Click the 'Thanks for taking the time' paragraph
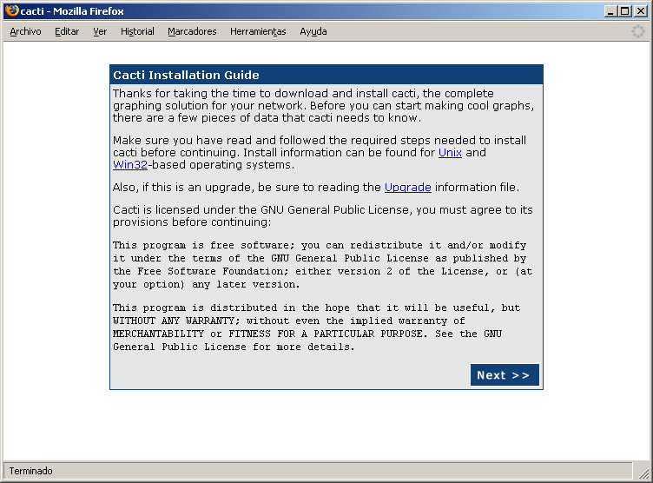The image size is (653, 483). tap(323, 105)
